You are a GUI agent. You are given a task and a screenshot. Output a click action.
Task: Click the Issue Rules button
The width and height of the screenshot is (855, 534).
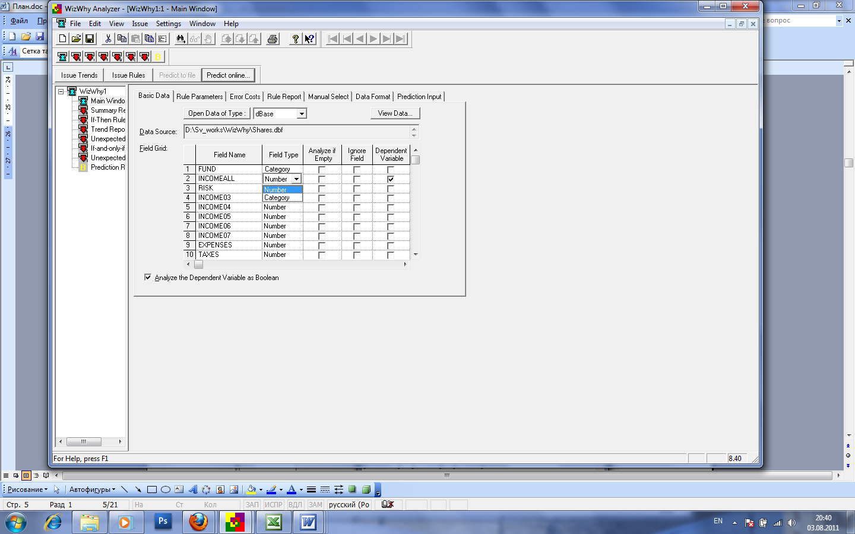coord(128,75)
